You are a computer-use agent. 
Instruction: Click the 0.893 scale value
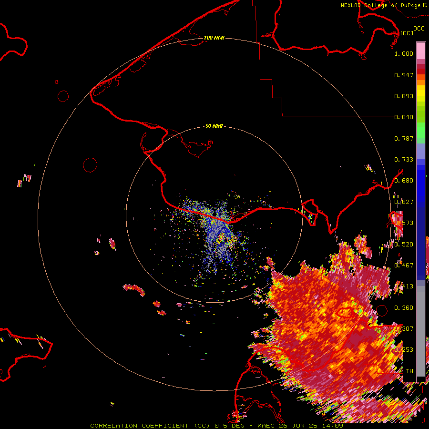pyautogui.click(x=404, y=96)
